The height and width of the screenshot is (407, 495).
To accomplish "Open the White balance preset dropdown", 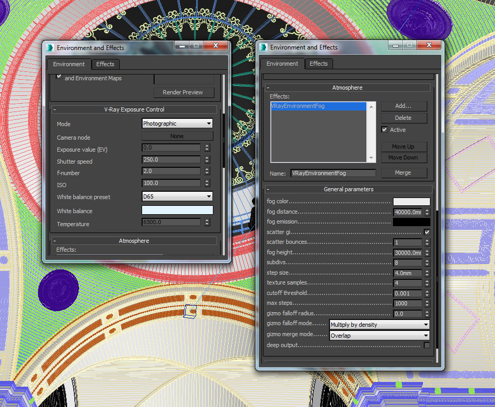I will tap(177, 196).
